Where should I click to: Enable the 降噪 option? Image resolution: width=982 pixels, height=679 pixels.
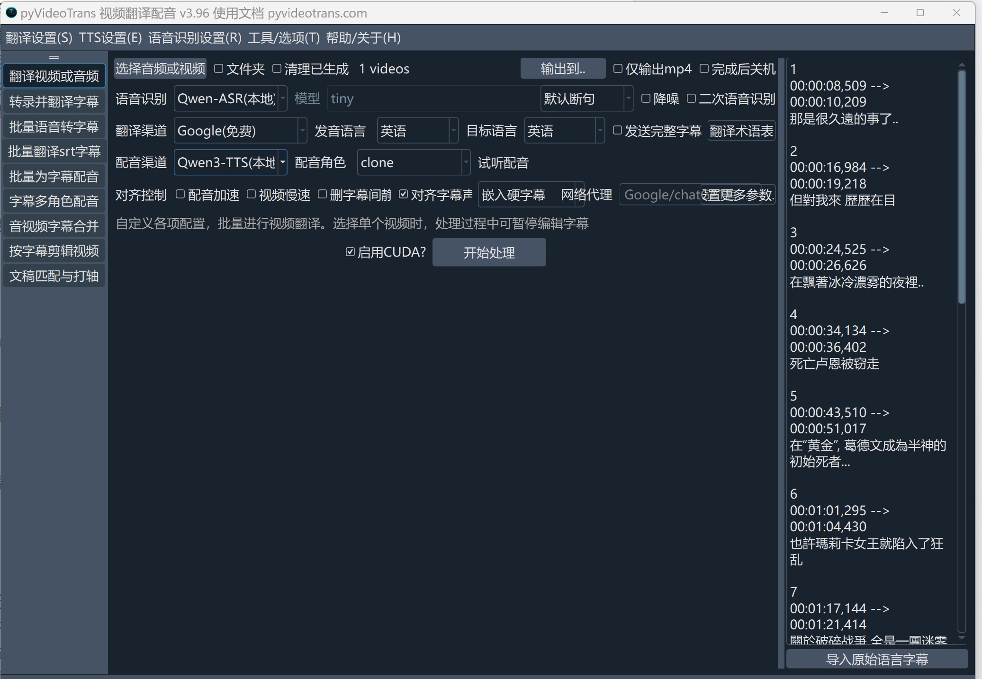[x=646, y=98]
